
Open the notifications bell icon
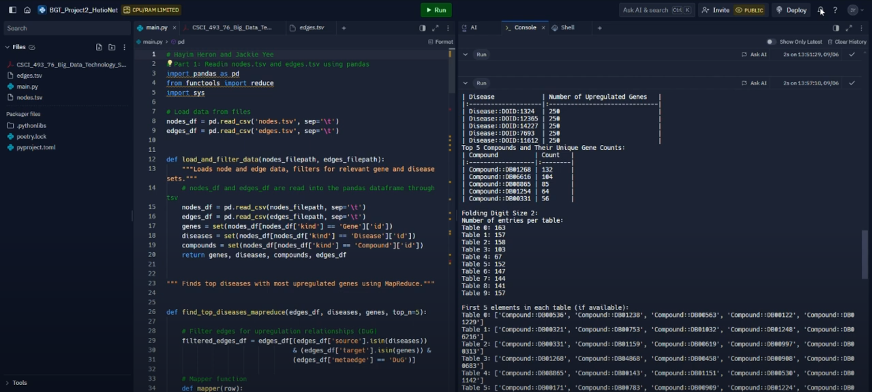click(x=820, y=10)
